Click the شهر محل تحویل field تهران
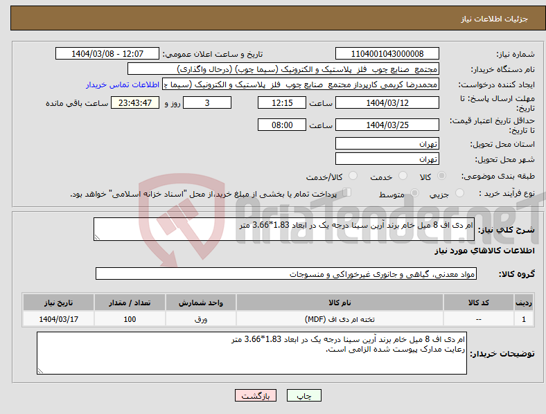 click(x=387, y=159)
